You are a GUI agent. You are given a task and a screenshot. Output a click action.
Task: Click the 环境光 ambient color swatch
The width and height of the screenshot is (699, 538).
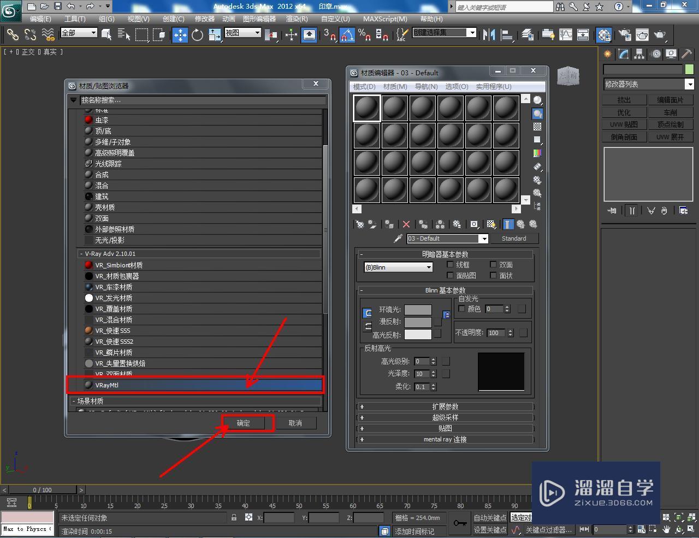(x=418, y=309)
